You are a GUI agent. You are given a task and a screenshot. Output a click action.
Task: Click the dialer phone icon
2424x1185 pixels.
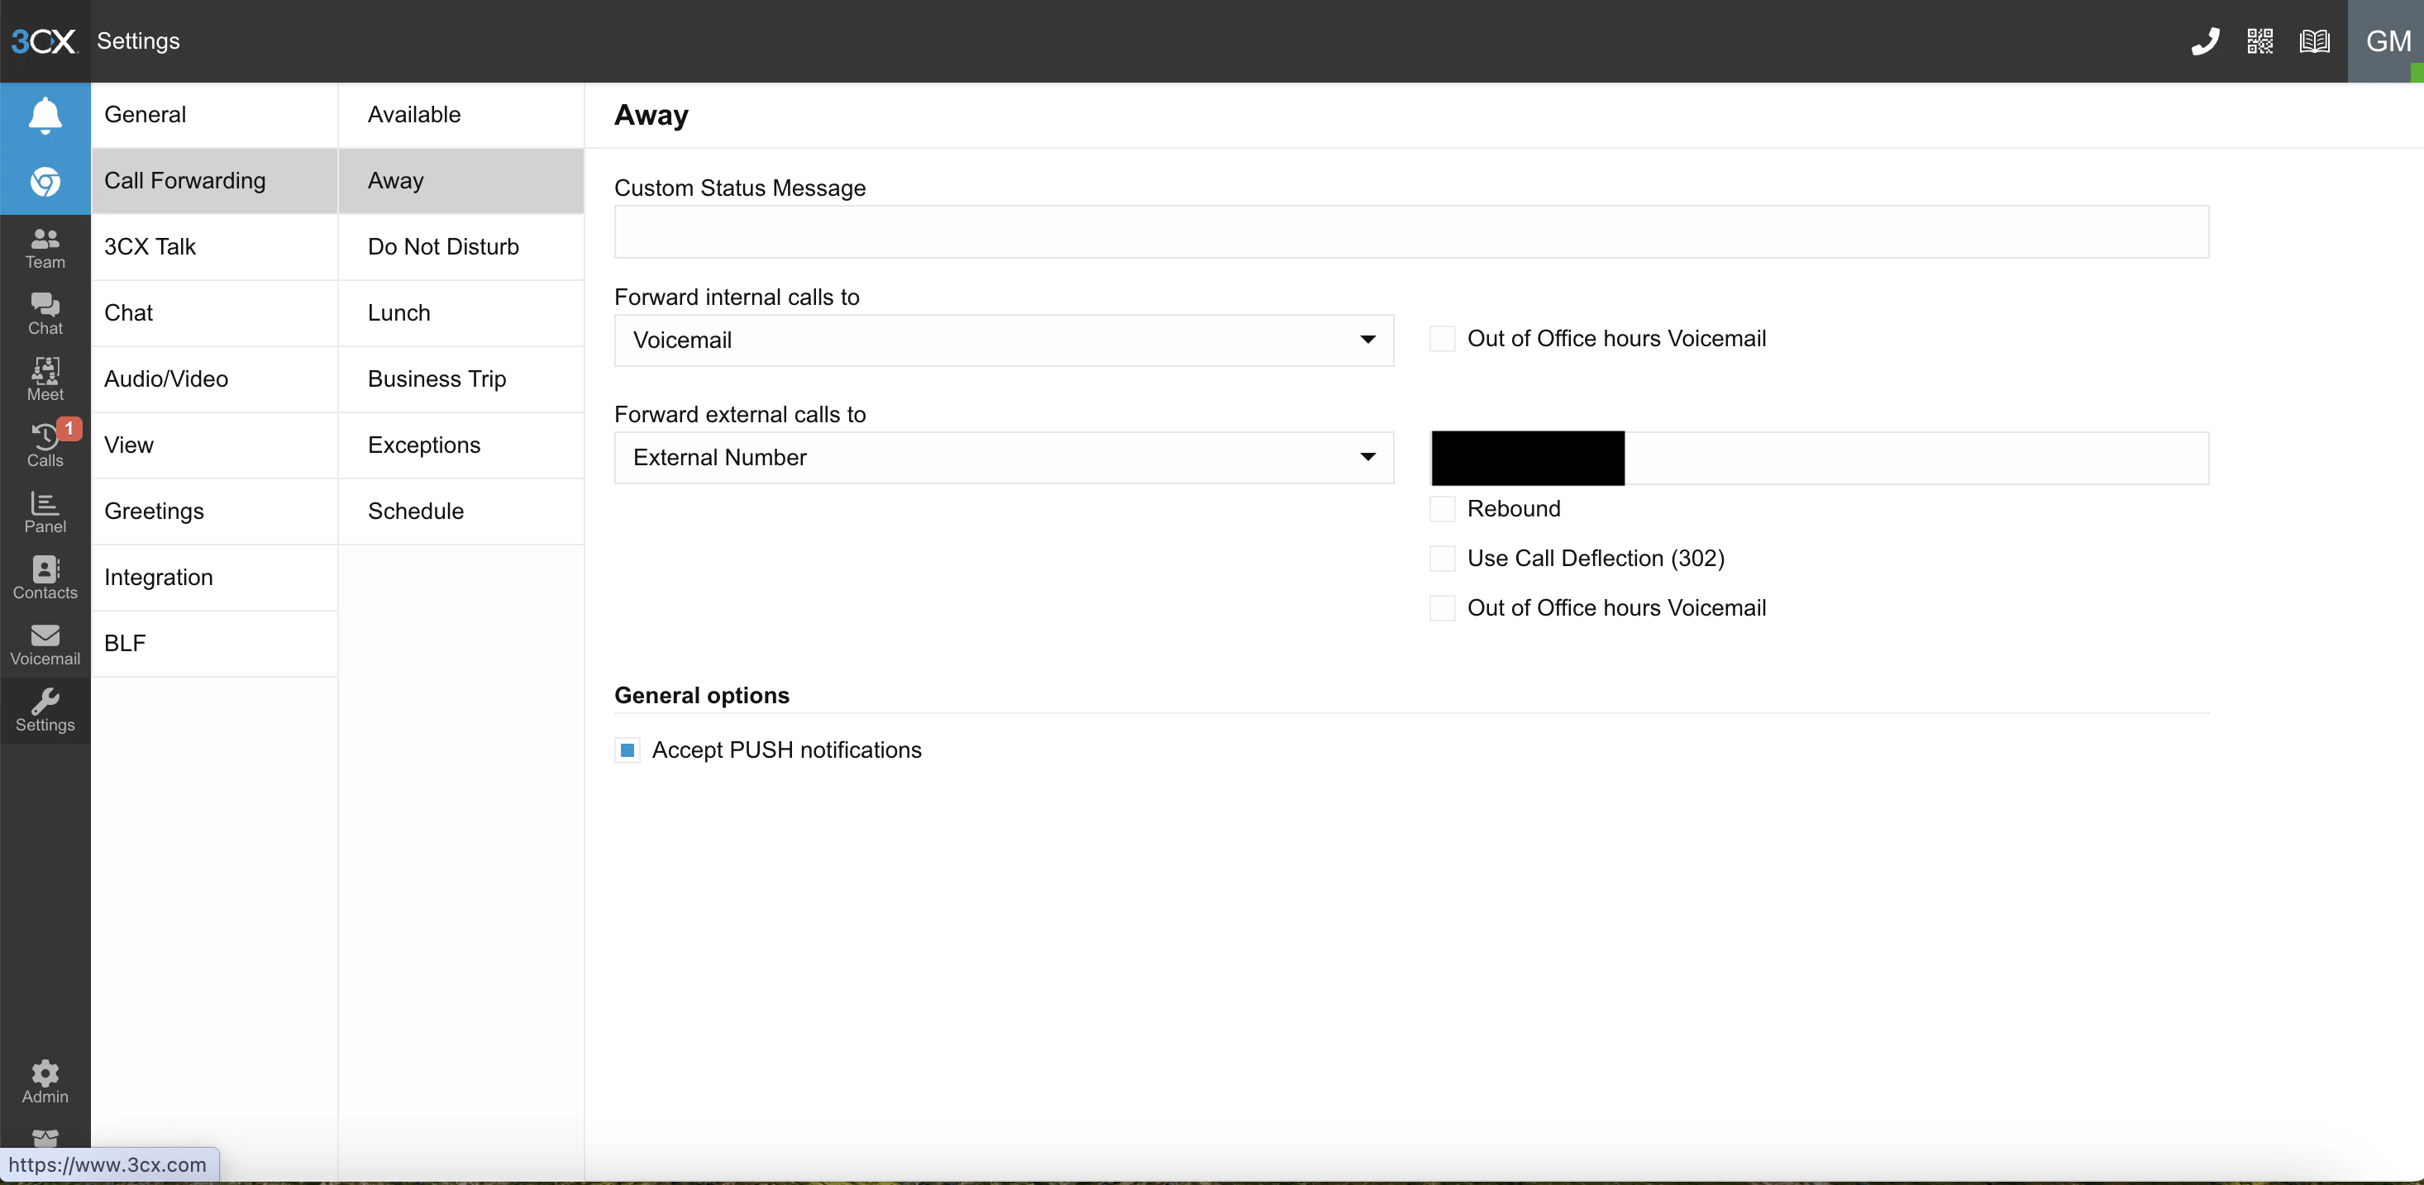[2204, 41]
